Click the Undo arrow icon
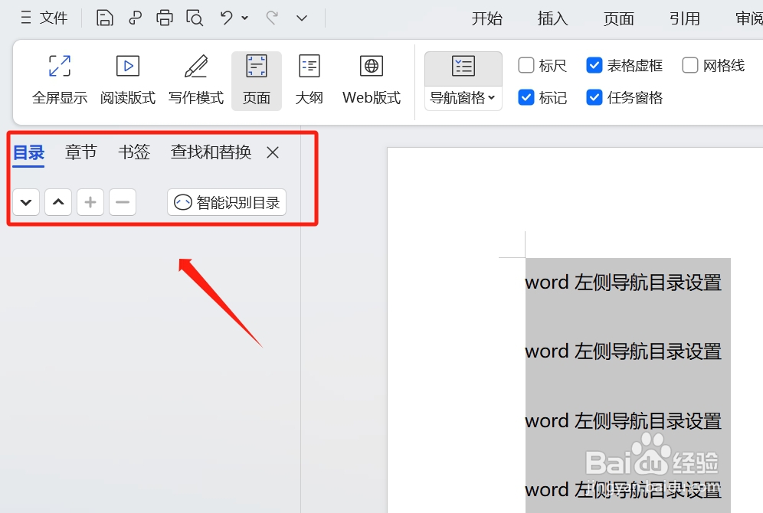Viewport: 763px width, 513px height. [x=226, y=18]
